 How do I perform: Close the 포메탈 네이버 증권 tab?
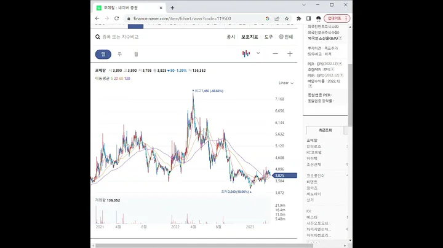[x=161, y=8]
